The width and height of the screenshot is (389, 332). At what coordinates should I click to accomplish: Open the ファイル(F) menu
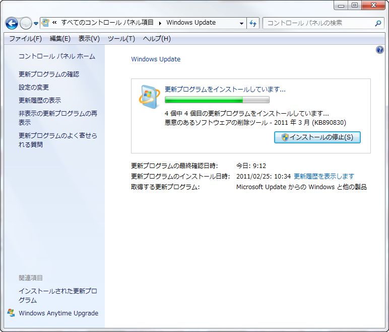[25, 39]
